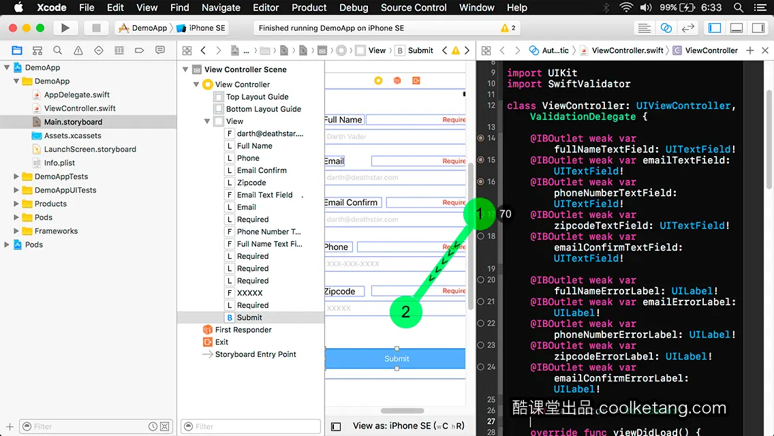This screenshot has height=436, width=774.
Task: Expand the Frameworks folder
Action: pos(16,230)
